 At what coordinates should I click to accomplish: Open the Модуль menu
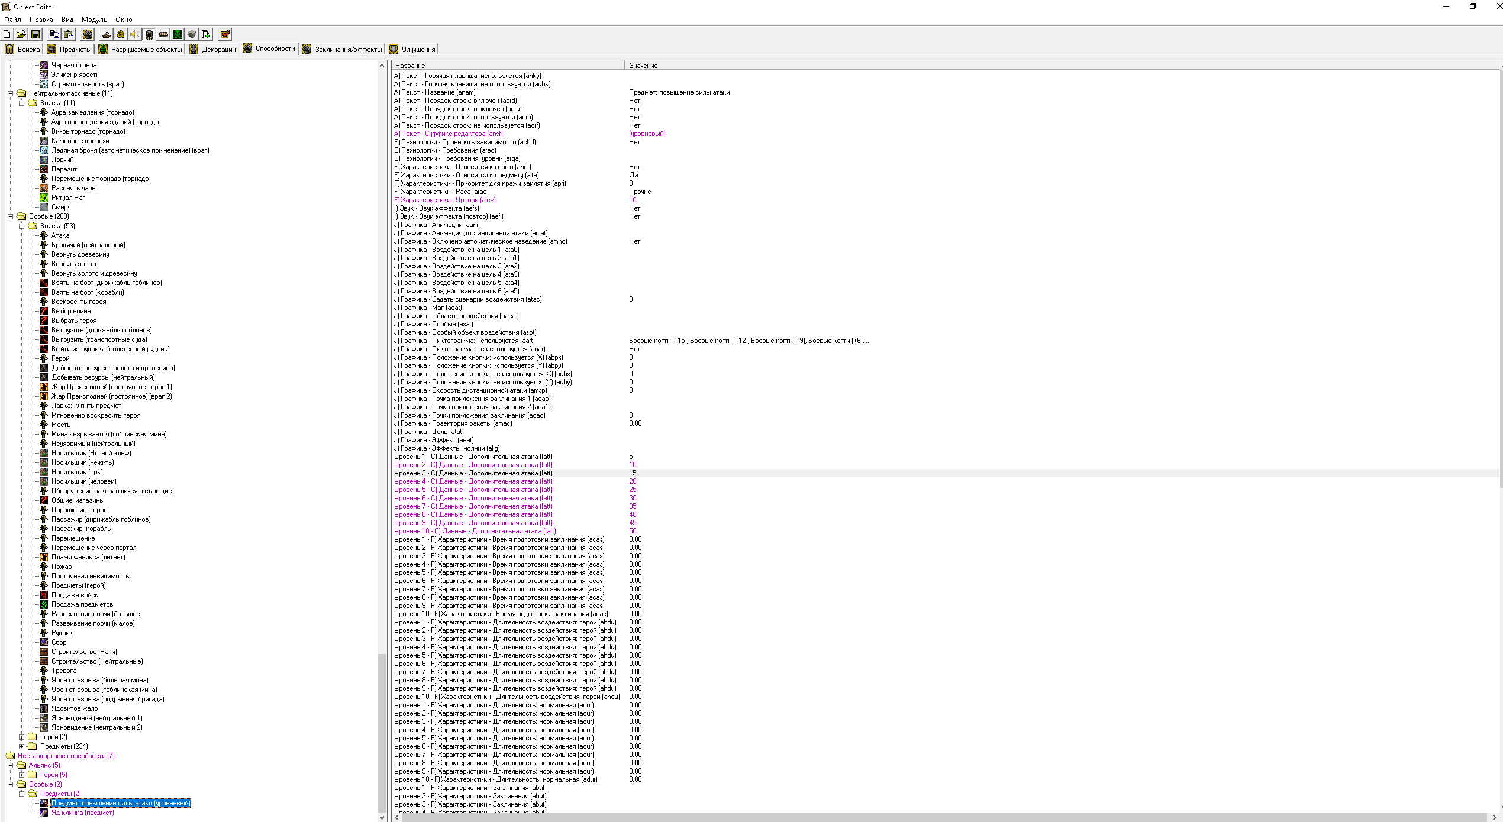[94, 20]
